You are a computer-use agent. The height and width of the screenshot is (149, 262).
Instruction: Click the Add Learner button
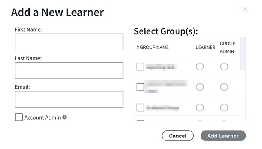coord(223,136)
